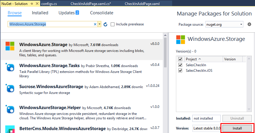Click the Install button

[237, 128]
